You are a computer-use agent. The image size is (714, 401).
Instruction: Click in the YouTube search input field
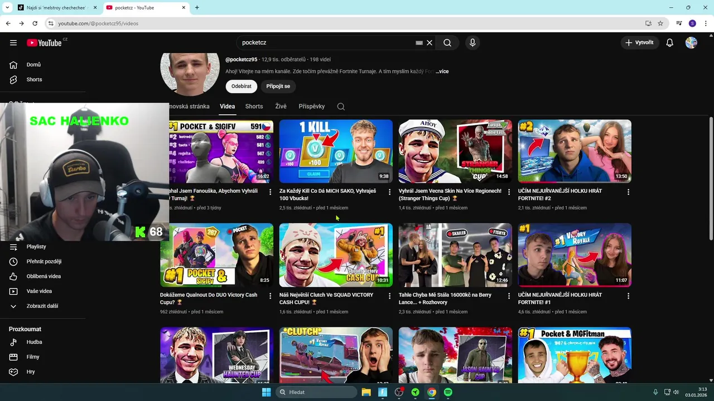[326, 43]
